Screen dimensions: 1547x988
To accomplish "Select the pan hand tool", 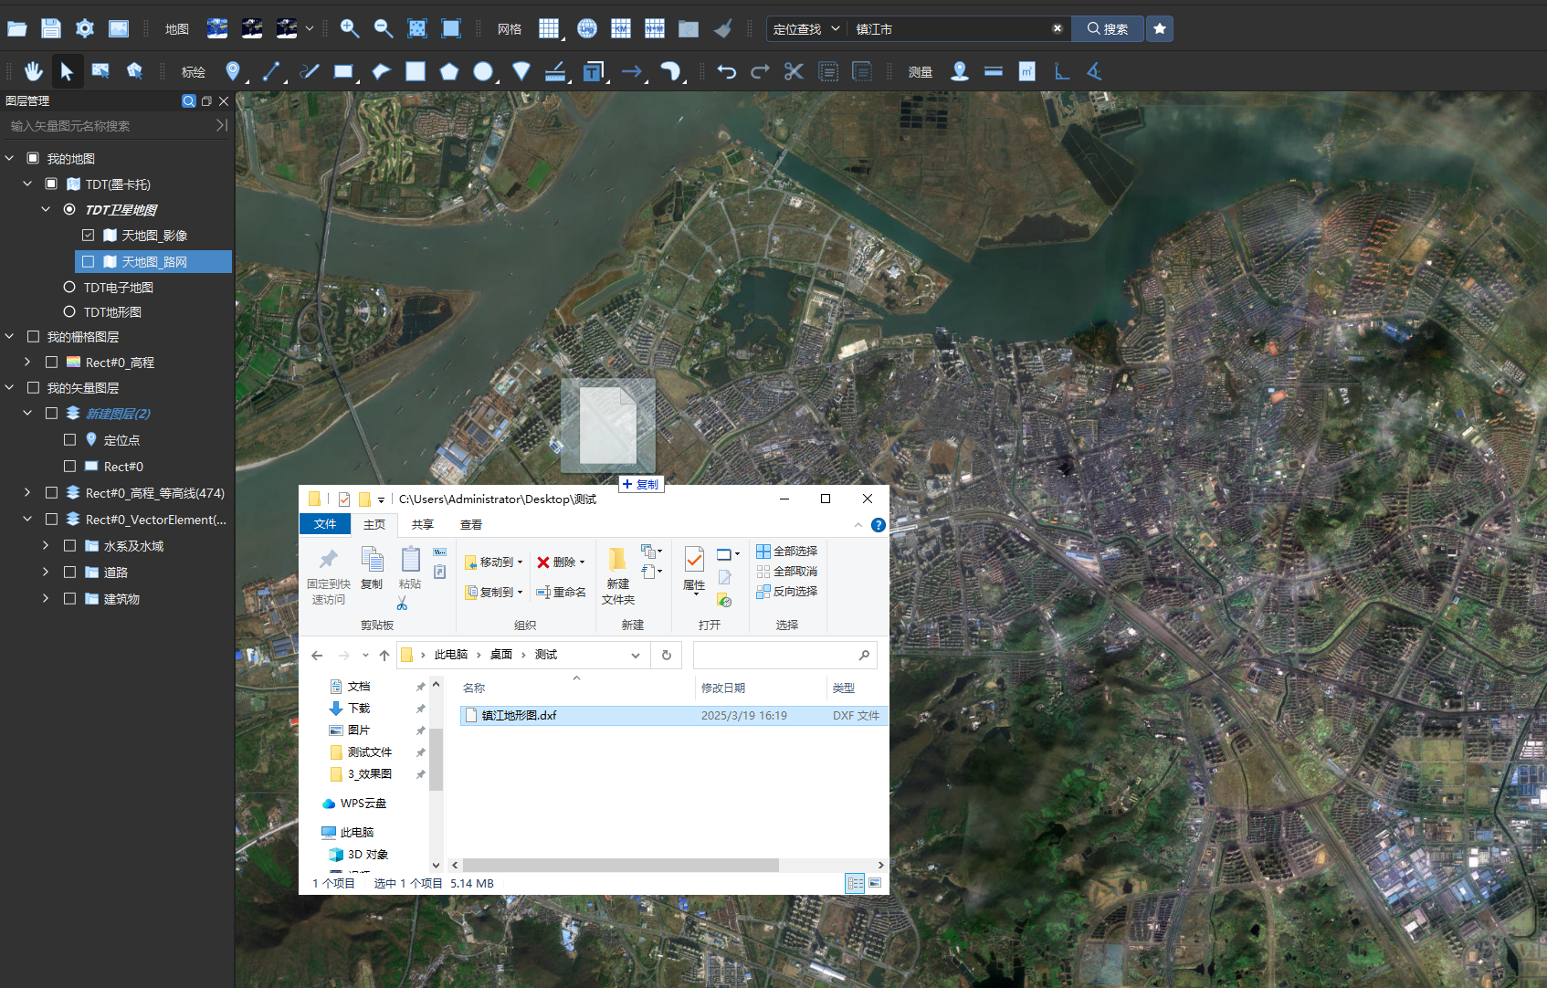I will coord(34,71).
